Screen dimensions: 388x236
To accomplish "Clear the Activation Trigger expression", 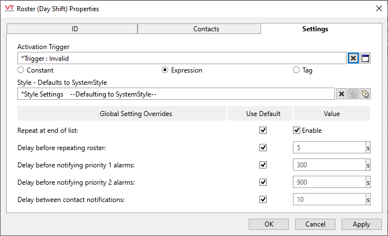I will (353, 59).
